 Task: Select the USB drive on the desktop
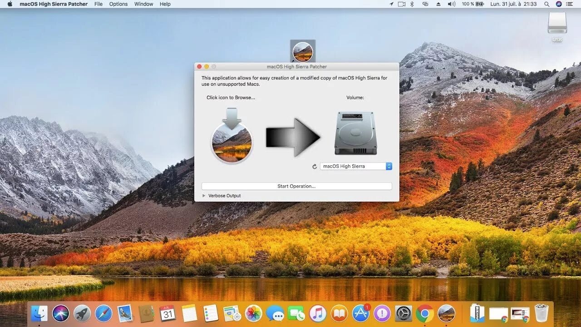point(557,27)
